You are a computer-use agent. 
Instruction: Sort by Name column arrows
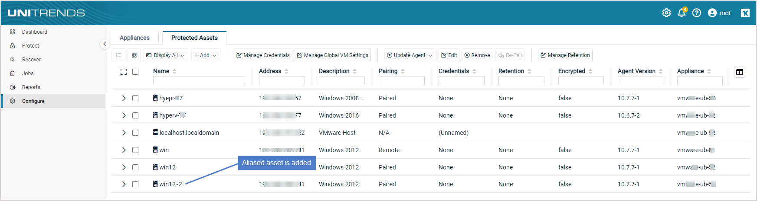[174, 71]
